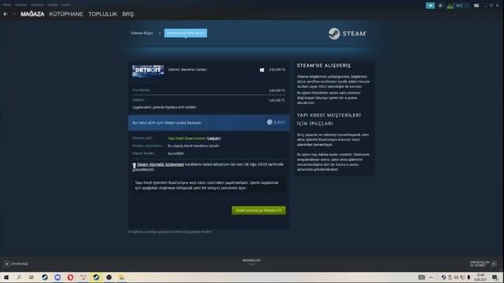Open the BRŞ profile tab
This screenshot has width=504, height=283.
[128, 14]
